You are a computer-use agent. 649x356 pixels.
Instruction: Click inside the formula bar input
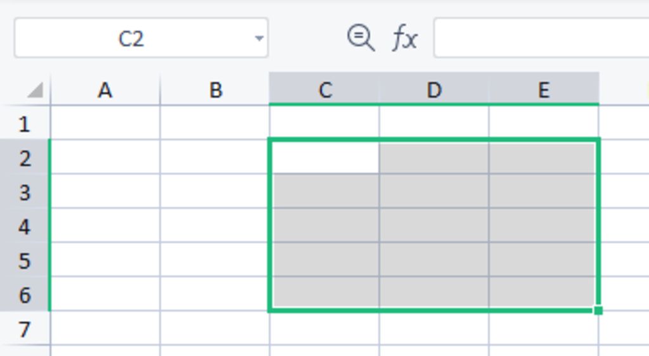(x=539, y=39)
